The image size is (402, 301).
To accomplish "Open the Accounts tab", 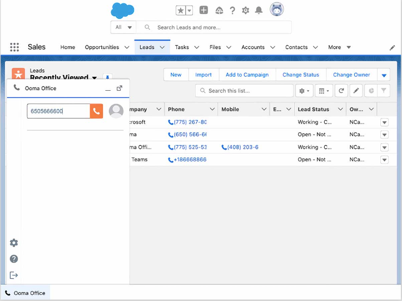I will click(x=253, y=47).
